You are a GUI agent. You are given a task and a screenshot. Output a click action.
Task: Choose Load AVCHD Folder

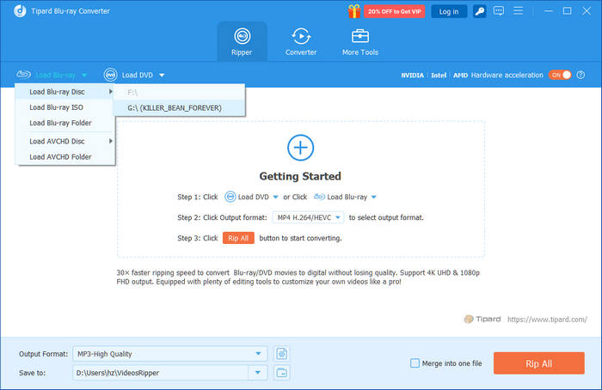65,157
